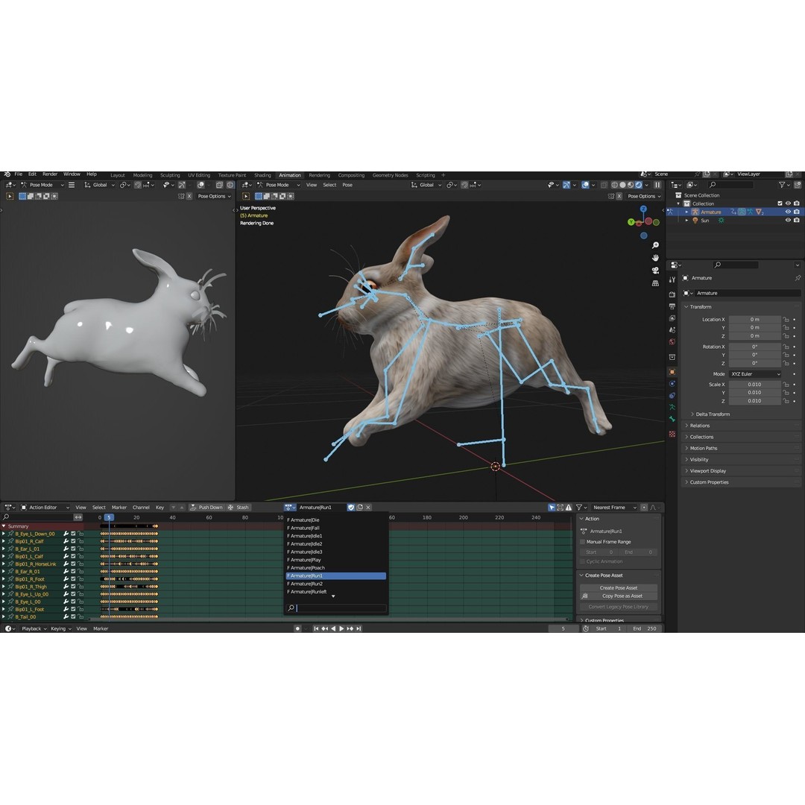Image resolution: width=805 pixels, height=805 pixels.
Task: Expand the Relations panel
Action: [699, 426]
